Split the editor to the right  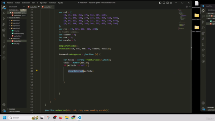[x=186, y=7]
